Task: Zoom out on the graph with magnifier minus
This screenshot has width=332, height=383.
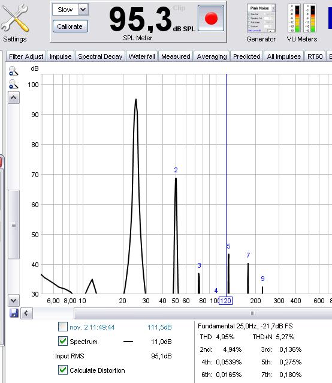Action: (13, 84)
